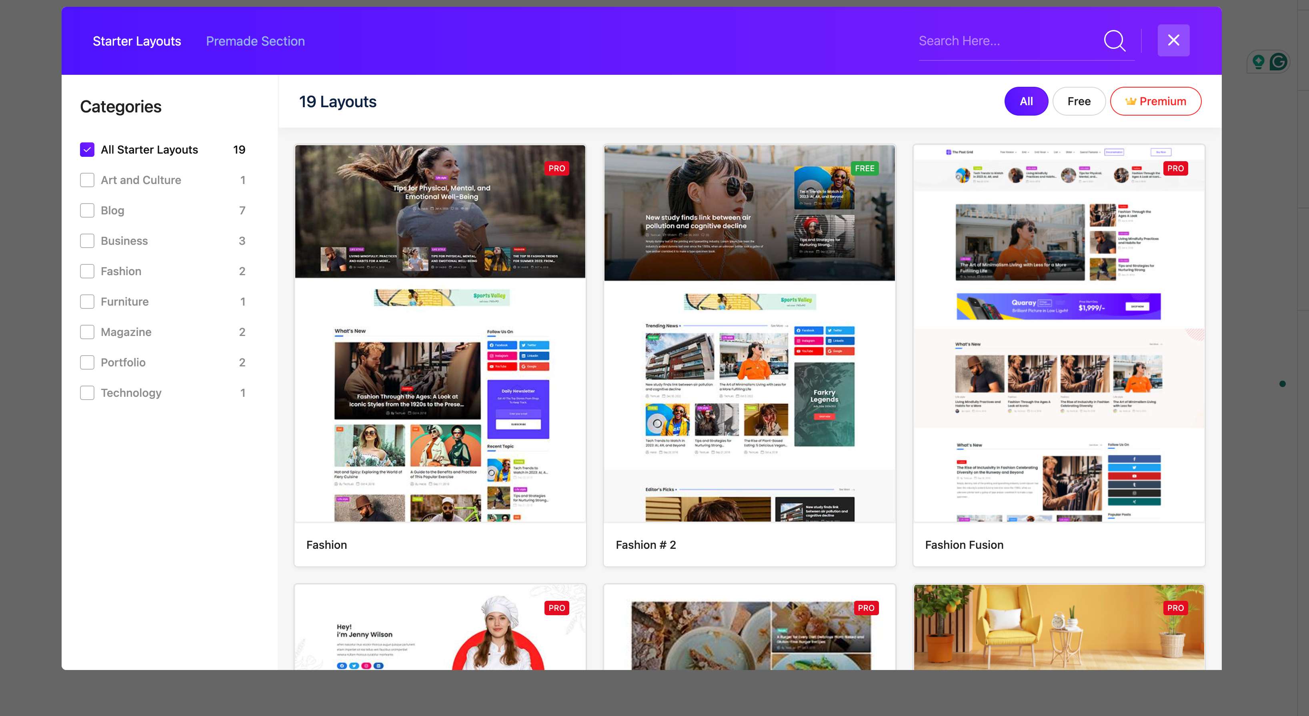Check the Portfolio category checkbox

pos(87,362)
